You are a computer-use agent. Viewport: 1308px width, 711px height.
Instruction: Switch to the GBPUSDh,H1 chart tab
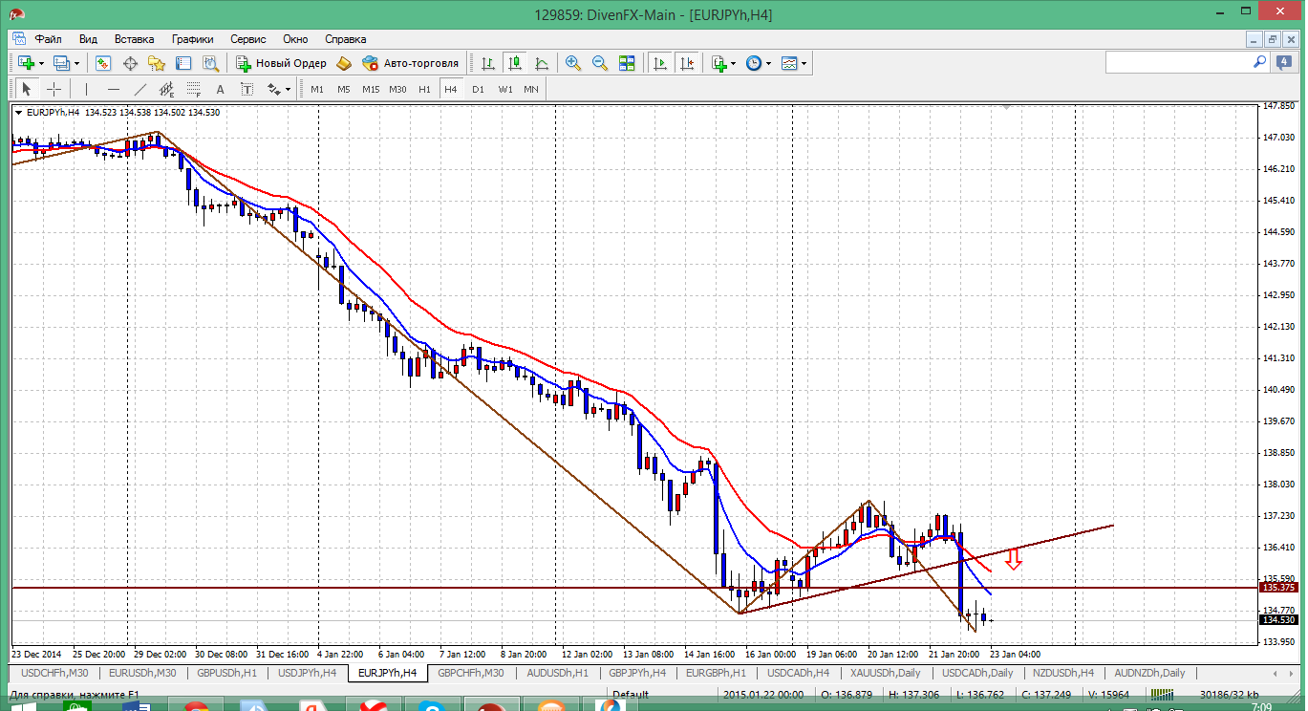(226, 673)
